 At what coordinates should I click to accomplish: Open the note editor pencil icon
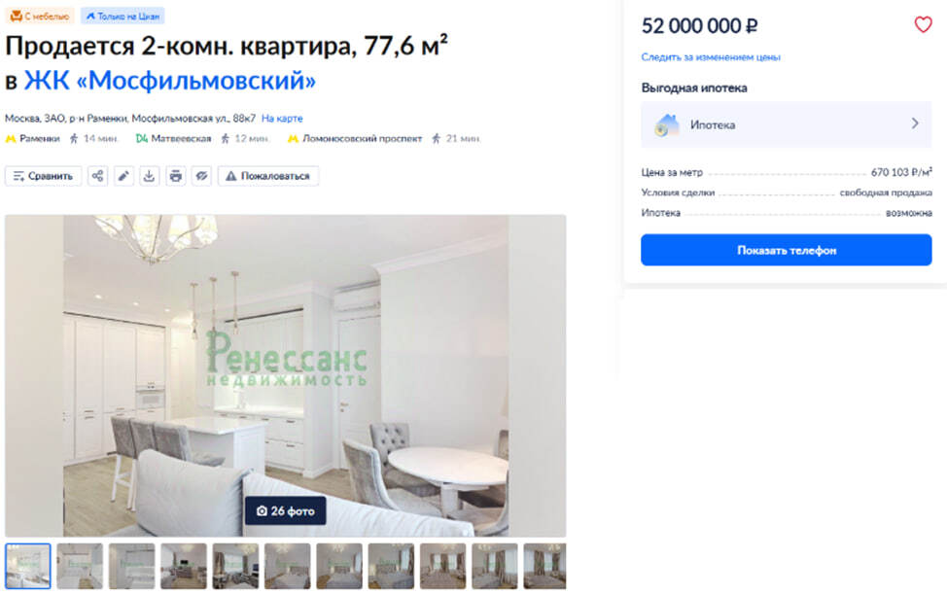[x=123, y=176]
